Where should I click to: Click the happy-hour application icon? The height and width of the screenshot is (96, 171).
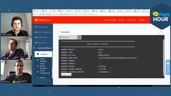[x=36, y=43]
